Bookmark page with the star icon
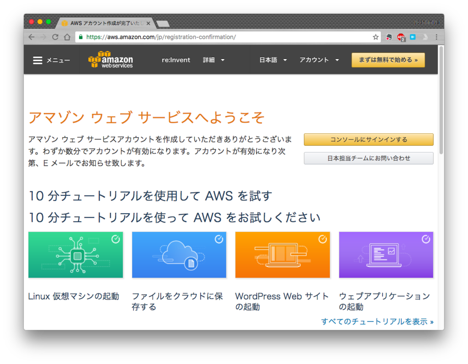The width and height of the screenshot is (468, 364). [x=376, y=37]
